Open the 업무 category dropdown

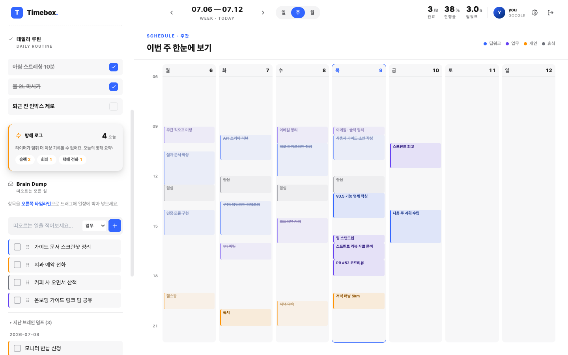pyautogui.click(x=95, y=226)
